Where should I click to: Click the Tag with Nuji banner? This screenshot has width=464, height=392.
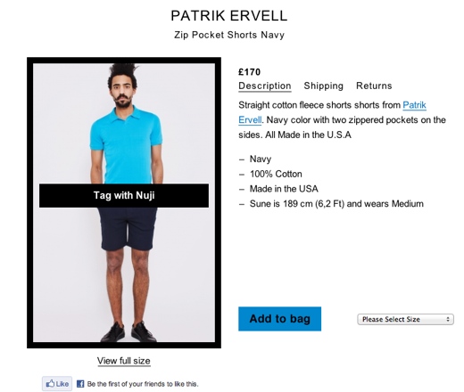coord(124,195)
